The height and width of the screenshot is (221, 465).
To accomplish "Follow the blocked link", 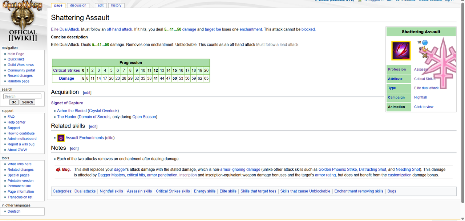I will pos(308,29).
